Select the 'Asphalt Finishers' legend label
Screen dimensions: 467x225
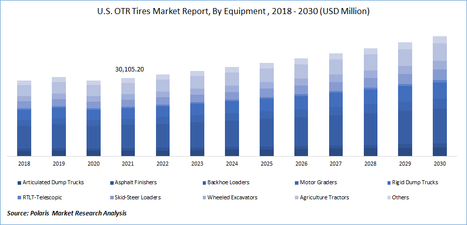pyautogui.click(x=135, y=182)
